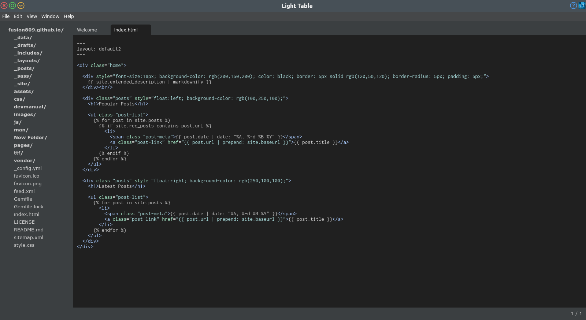Click the cursor position indicator '1 / 1'
The height and width of the screenshot is (320, 586).
point(576,314)
